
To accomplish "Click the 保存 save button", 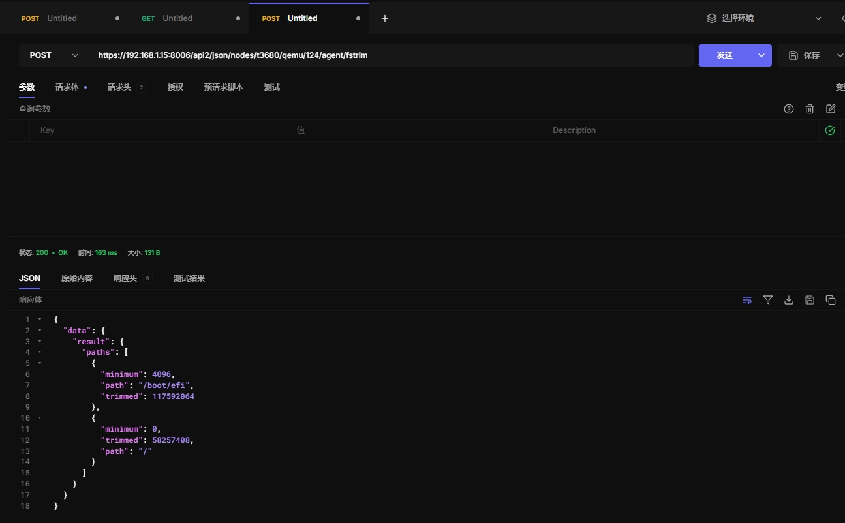I will click(805, 55).
